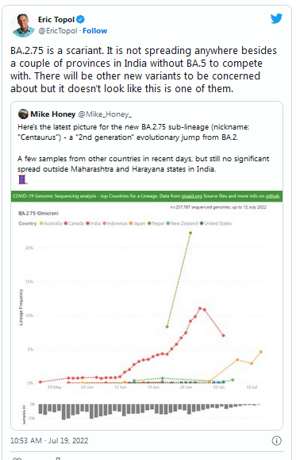Click the Twitter bird logo
This screenshot has height=460, width=296.
point(276,18)
